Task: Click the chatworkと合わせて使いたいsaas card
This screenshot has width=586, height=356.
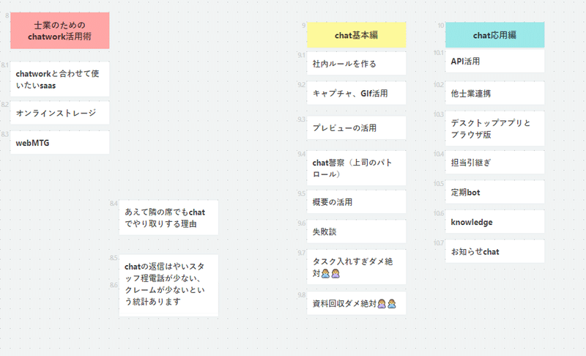Action: [60, 79]
